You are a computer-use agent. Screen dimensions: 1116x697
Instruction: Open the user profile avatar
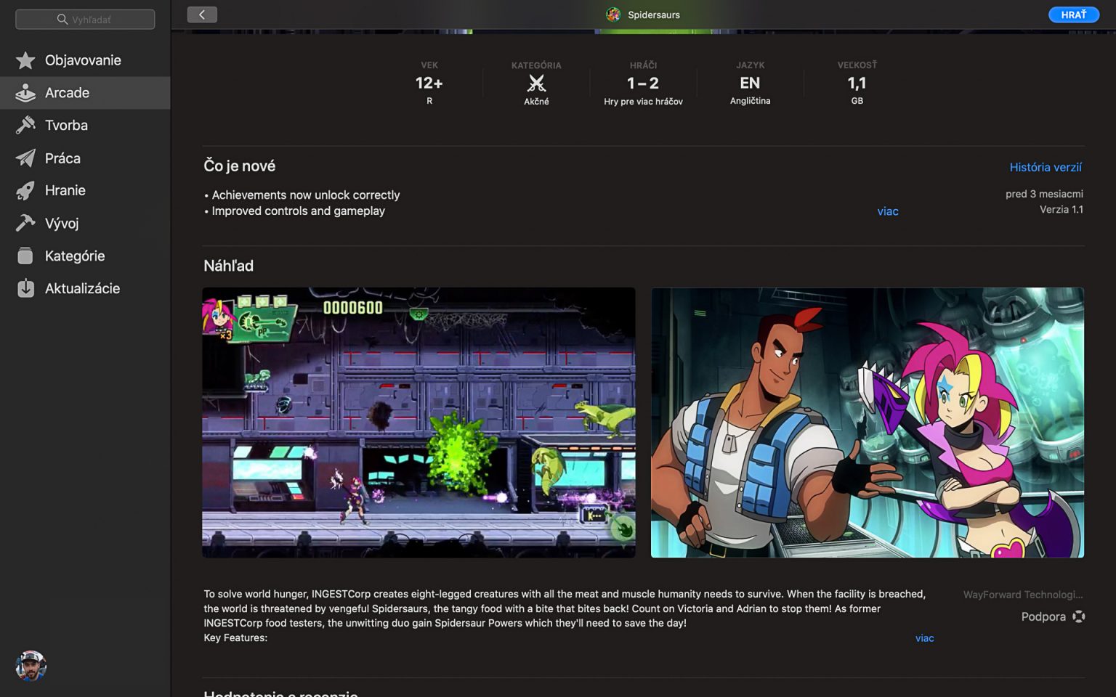[31, 666]
